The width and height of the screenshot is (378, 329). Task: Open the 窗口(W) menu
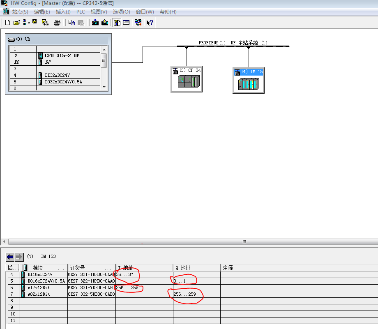145,12
